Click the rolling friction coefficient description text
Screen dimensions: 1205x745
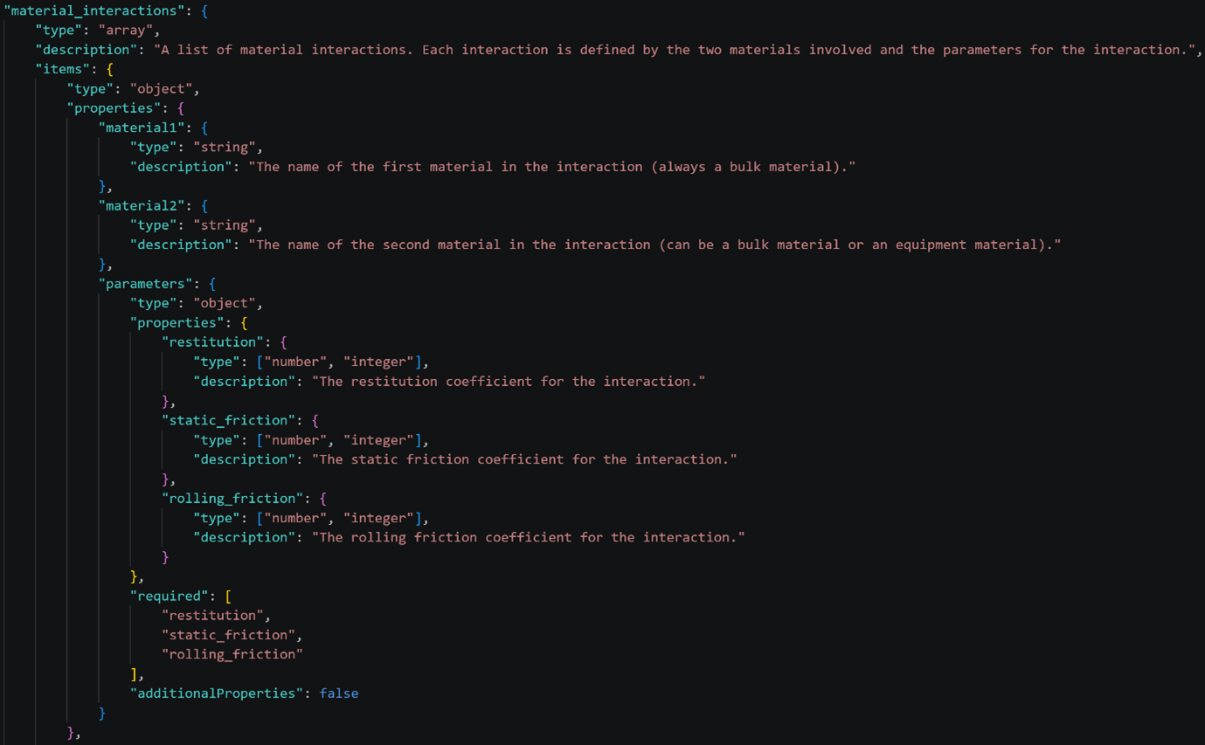click(529, 537)
